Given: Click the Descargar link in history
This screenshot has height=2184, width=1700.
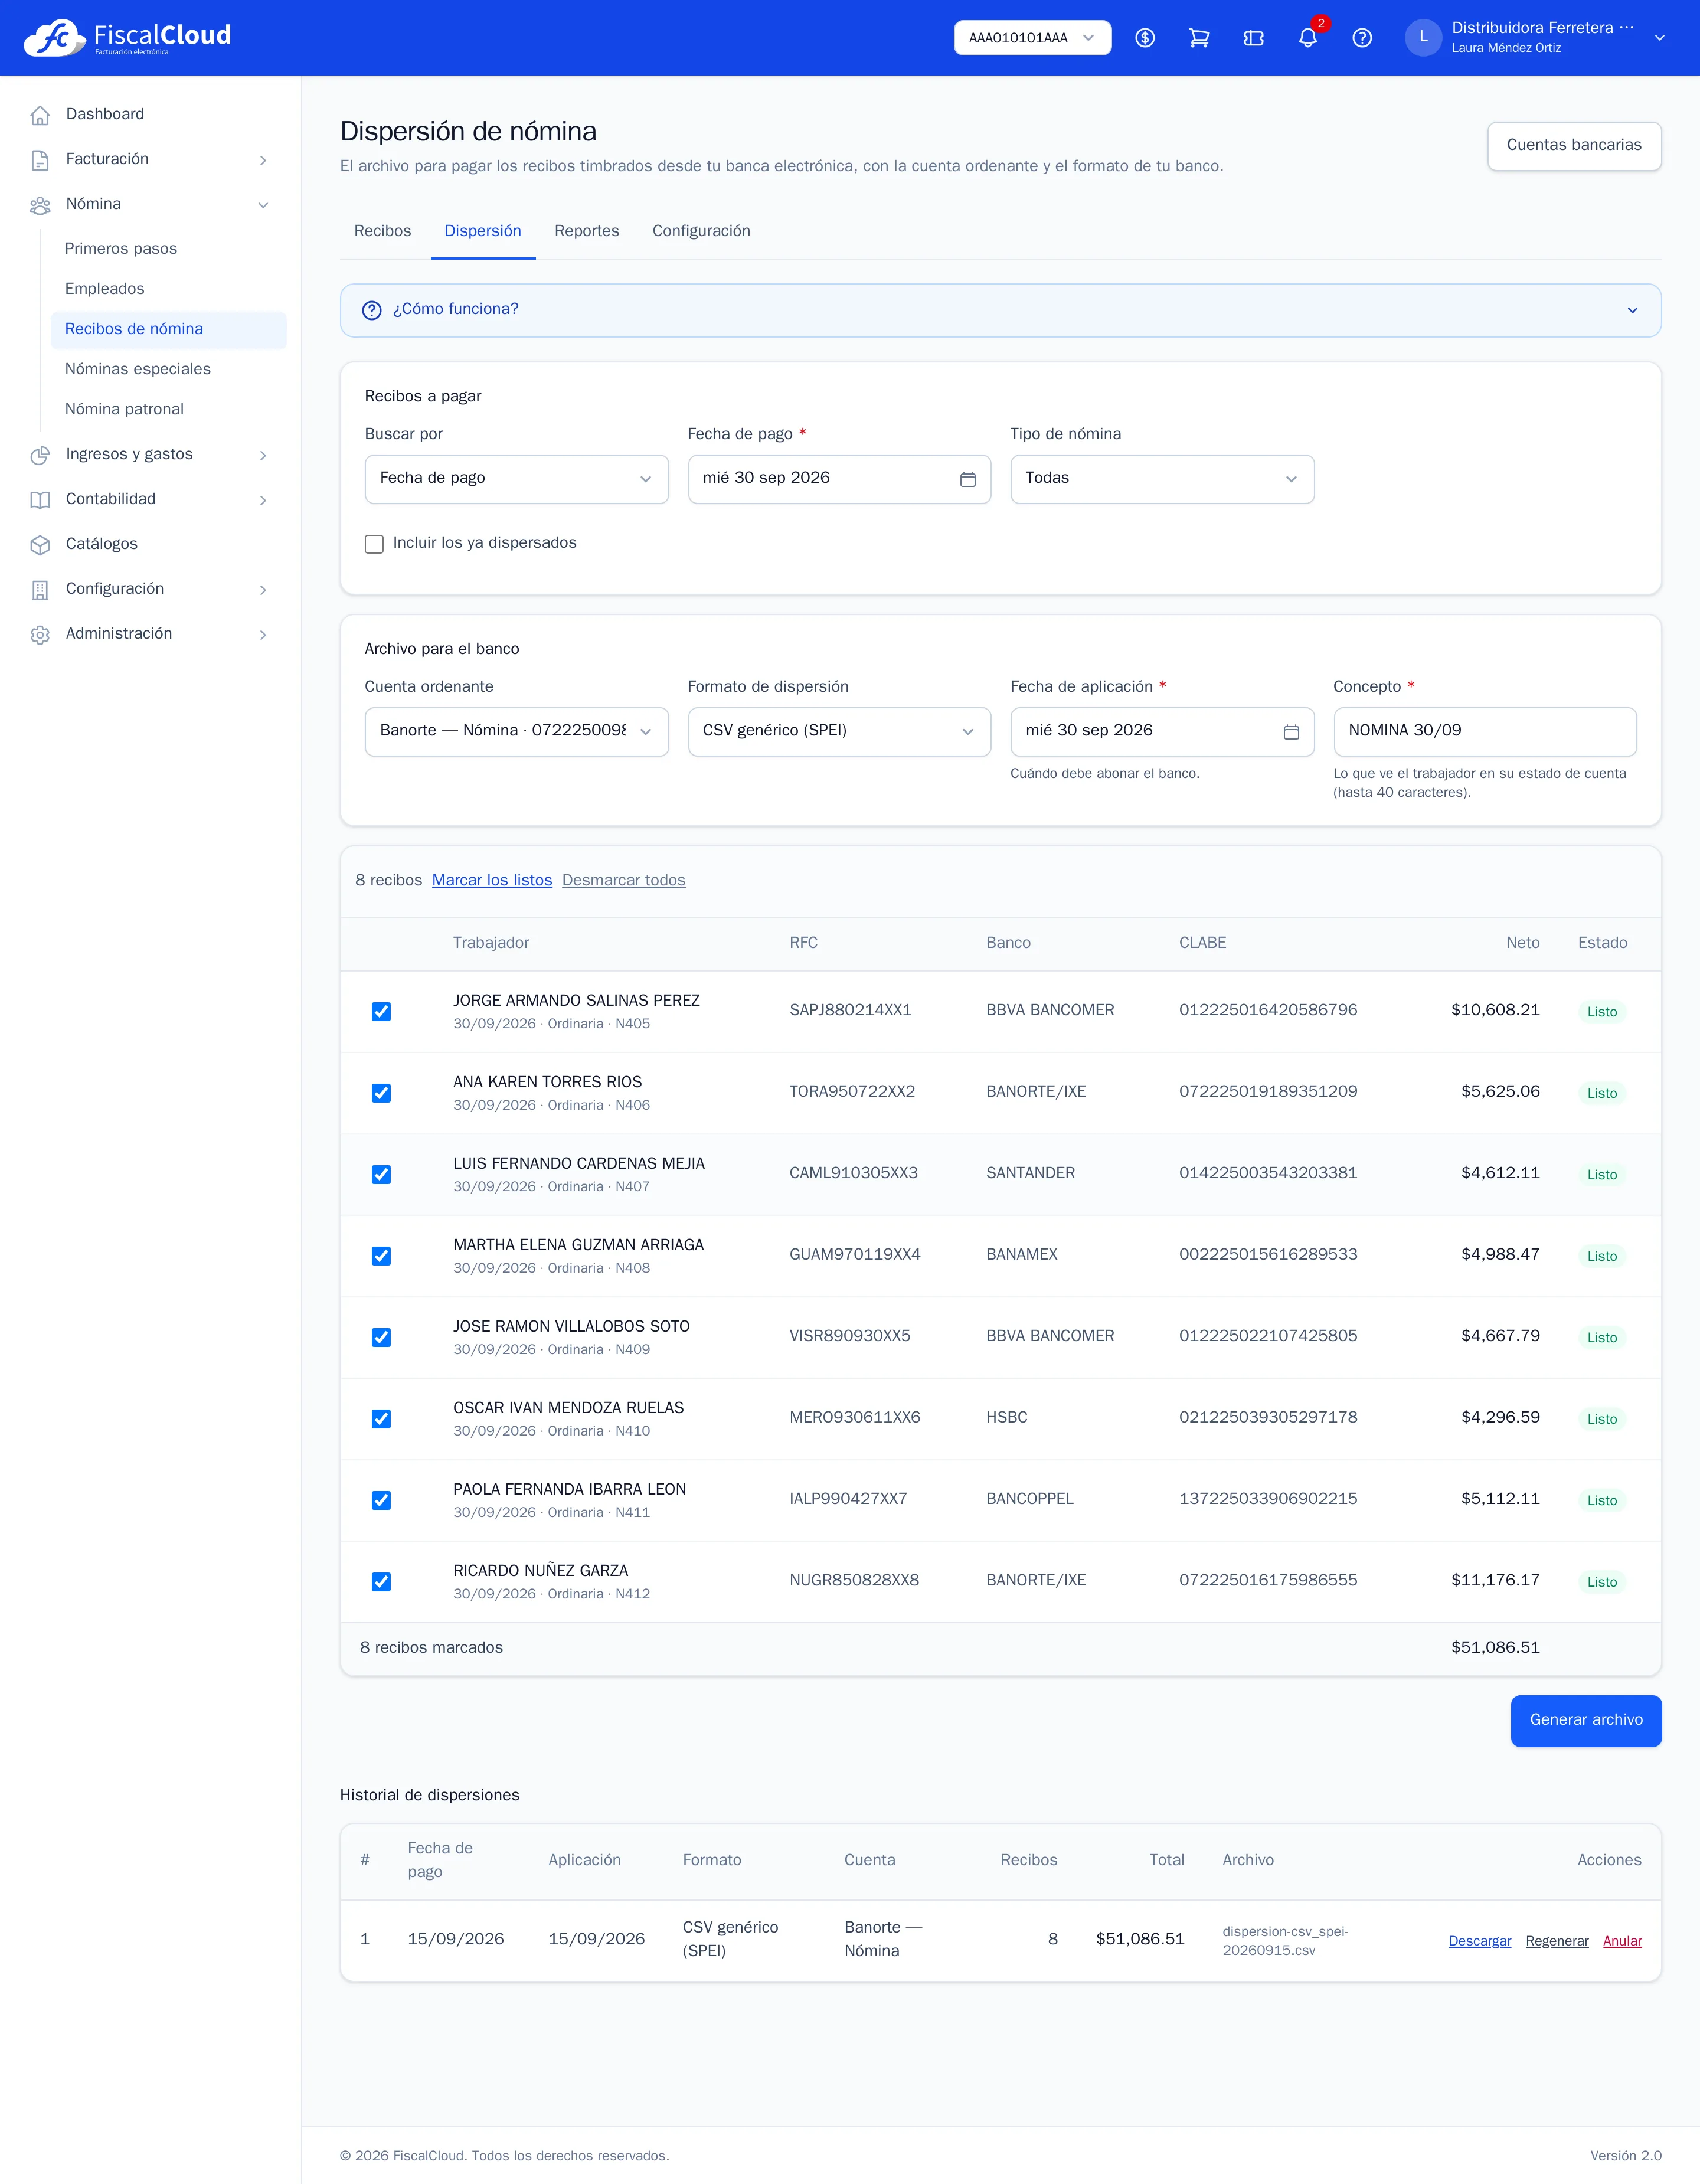Looking at the screenshot, I should pyautogui.click(x=1480, y=1941).
